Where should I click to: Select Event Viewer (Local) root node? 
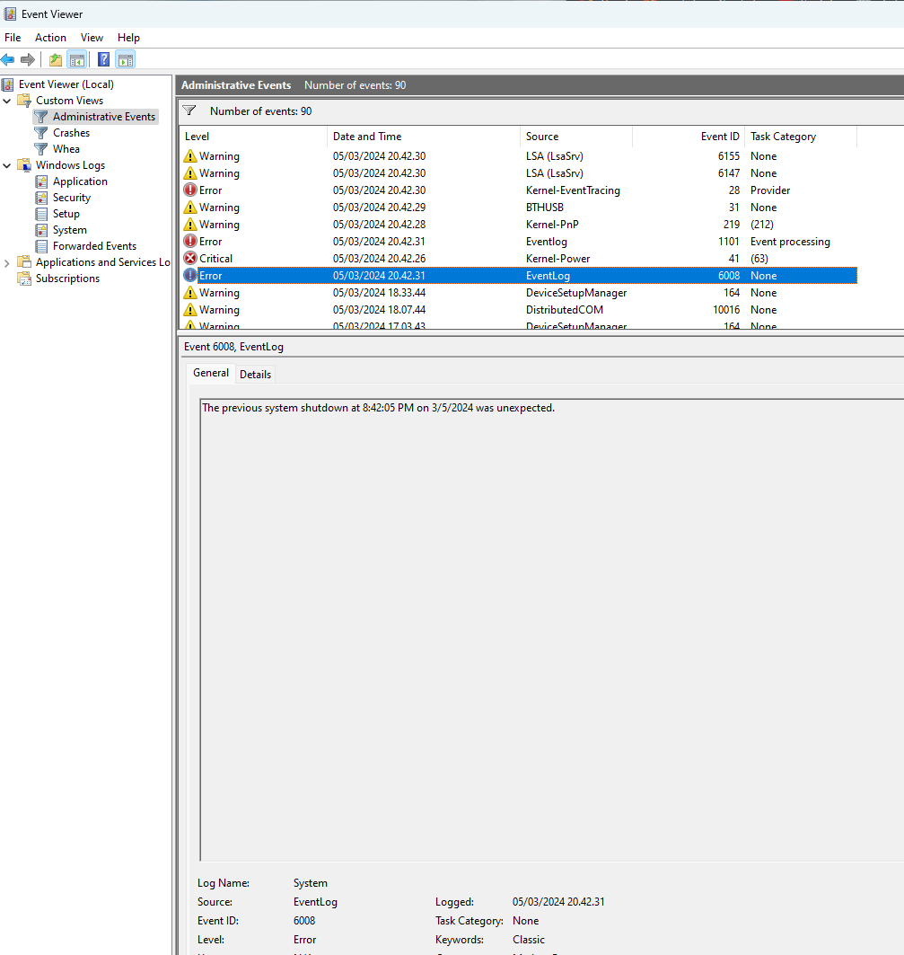point(66,84)
